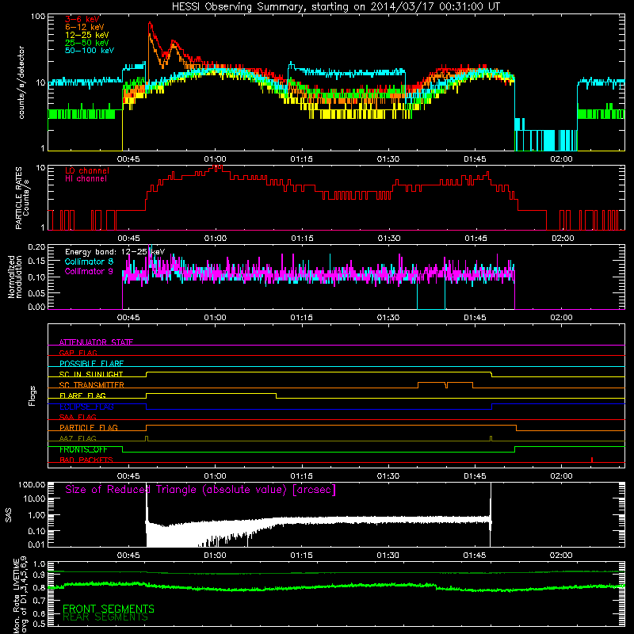634x634 pixels.
Task: Select the 6-12 keV legend label
Action: coord(85,27)
